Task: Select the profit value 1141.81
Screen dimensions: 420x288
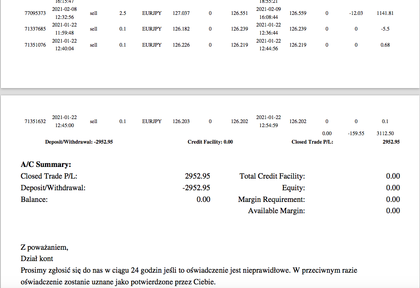Action: click(x=385, y=13)
